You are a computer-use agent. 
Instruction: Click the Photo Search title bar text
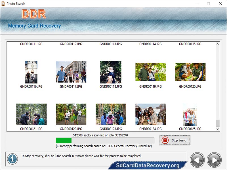tap(15, 4)
